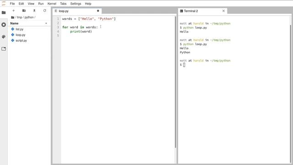Click the 'for' keyword in the editor
The height and width of the screenshot is (165, 293).
pyautogui.click(x=65, y=27)
